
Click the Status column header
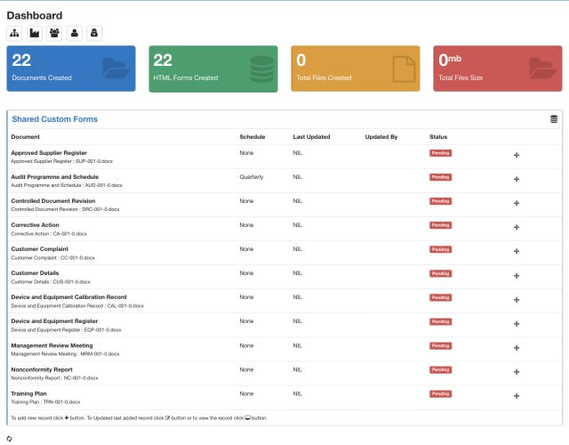438,137
